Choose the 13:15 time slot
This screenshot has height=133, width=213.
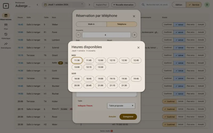[89, 67]
